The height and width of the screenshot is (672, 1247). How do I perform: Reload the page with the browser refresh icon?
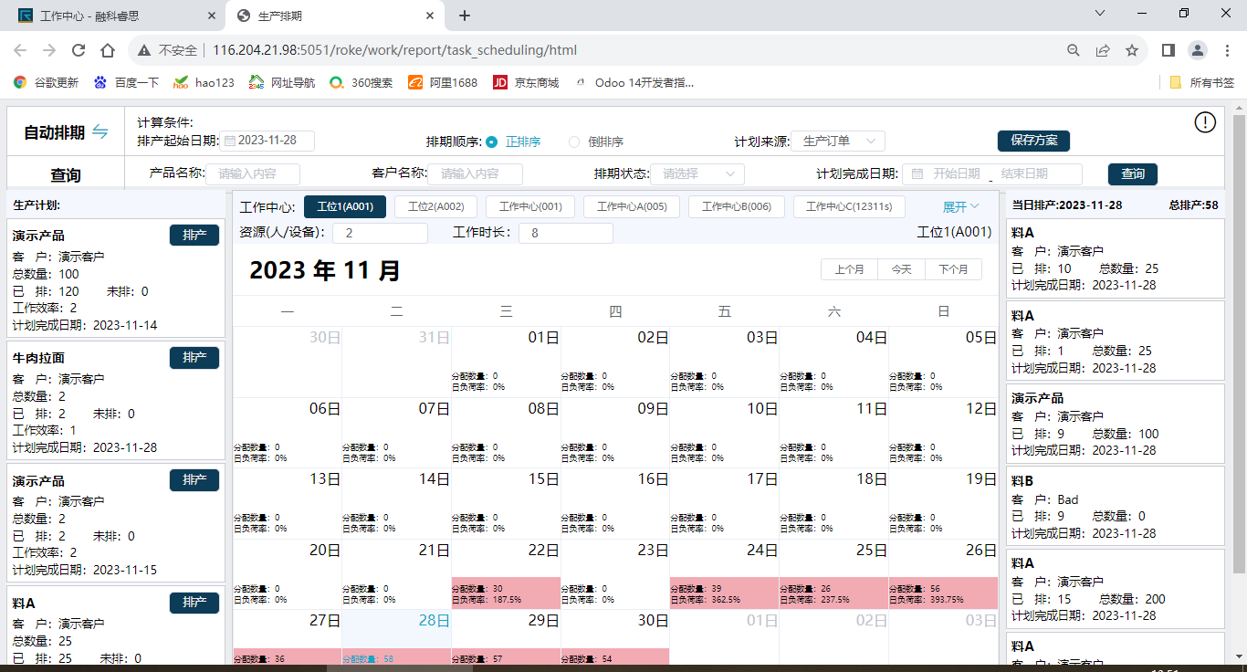pos(79,51)
